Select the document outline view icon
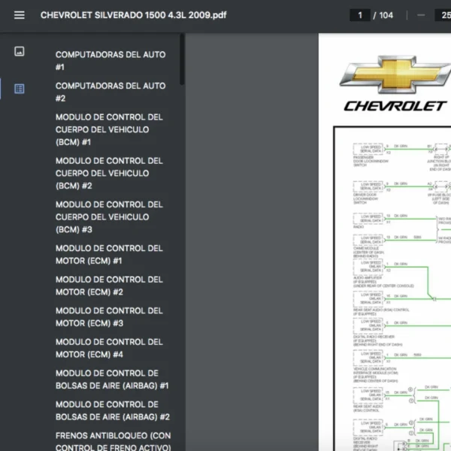Viewport: 451px width, 451px height. 20,89
